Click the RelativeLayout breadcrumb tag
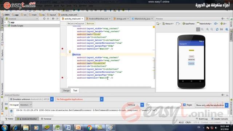Image resolution: width=233 pixels, height=131 pixels. (x=76, y=24)
